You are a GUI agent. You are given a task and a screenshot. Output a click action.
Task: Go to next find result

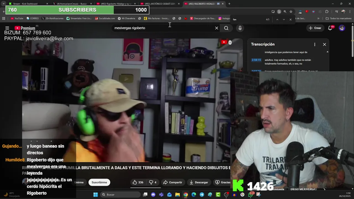coord(284,19)
